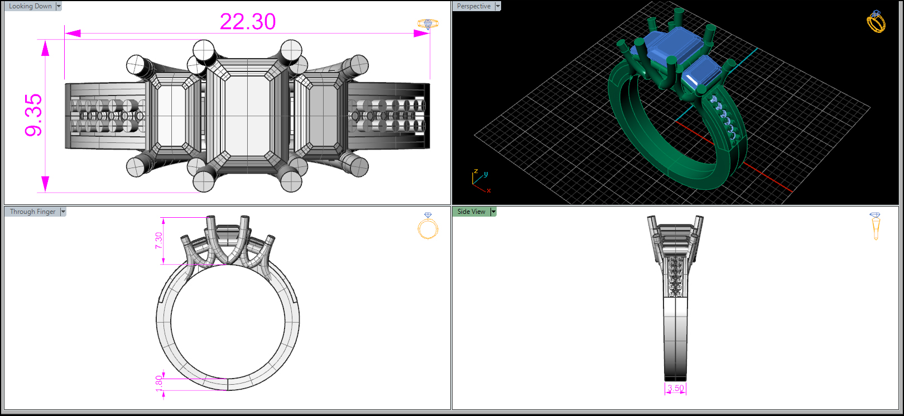Click the gold ring icon in Perspective view

(876, 21)
